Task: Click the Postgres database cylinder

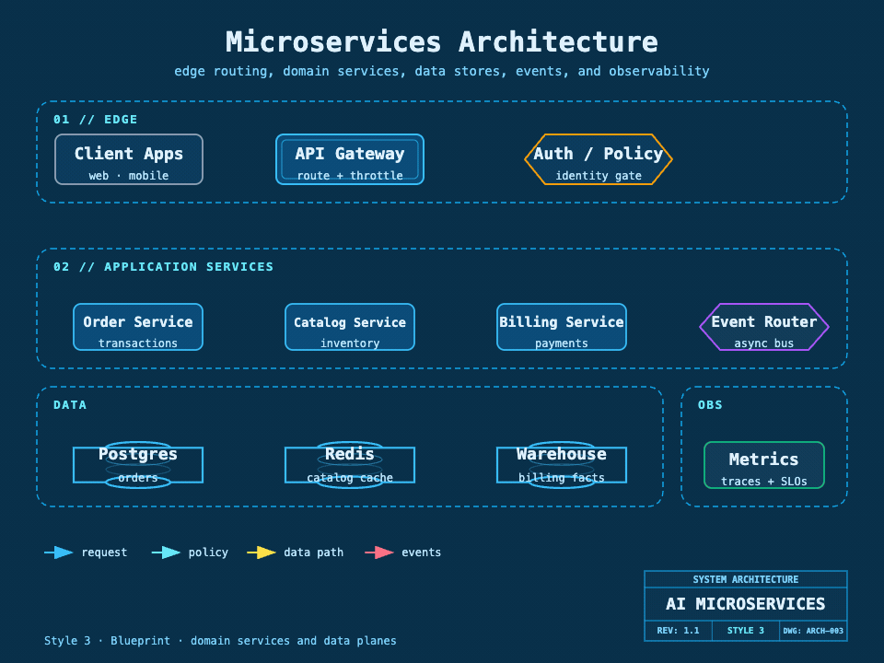Action: coord(138,465)
